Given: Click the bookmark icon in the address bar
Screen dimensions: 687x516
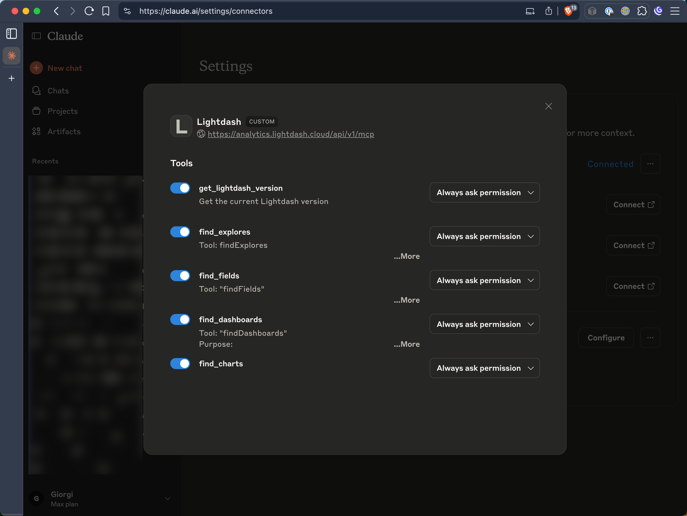Looking at the screenshot, I should (x=106, y=11).
